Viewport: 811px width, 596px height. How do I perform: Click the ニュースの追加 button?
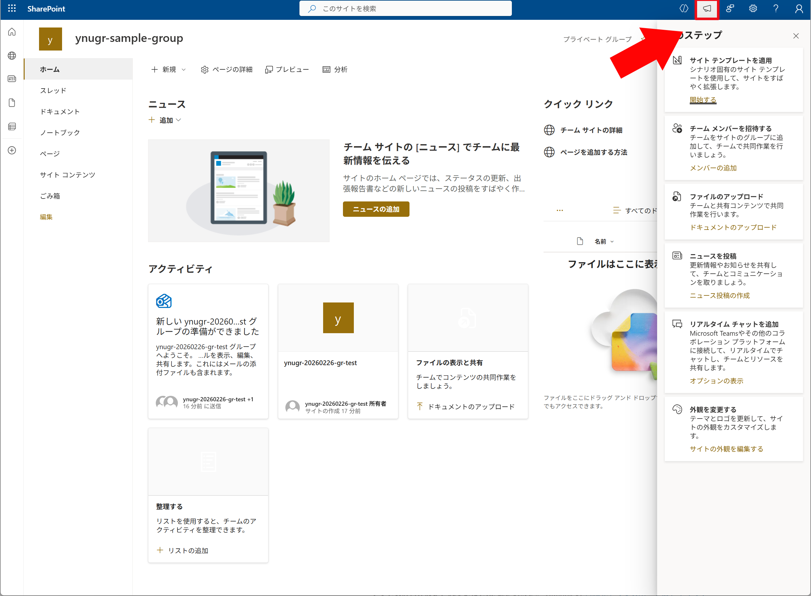pos(376,209)
